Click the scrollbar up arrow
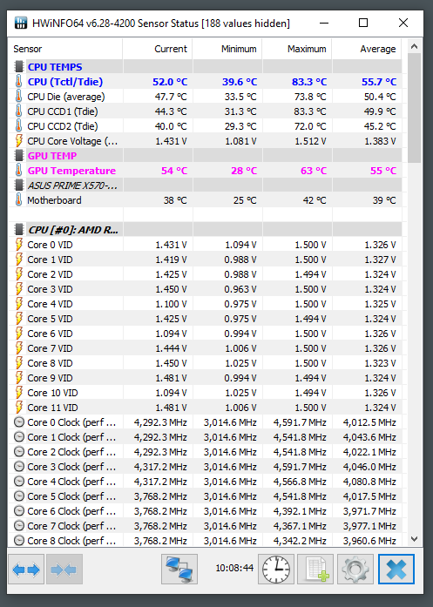The image size is (433, 607). [414, 46]
